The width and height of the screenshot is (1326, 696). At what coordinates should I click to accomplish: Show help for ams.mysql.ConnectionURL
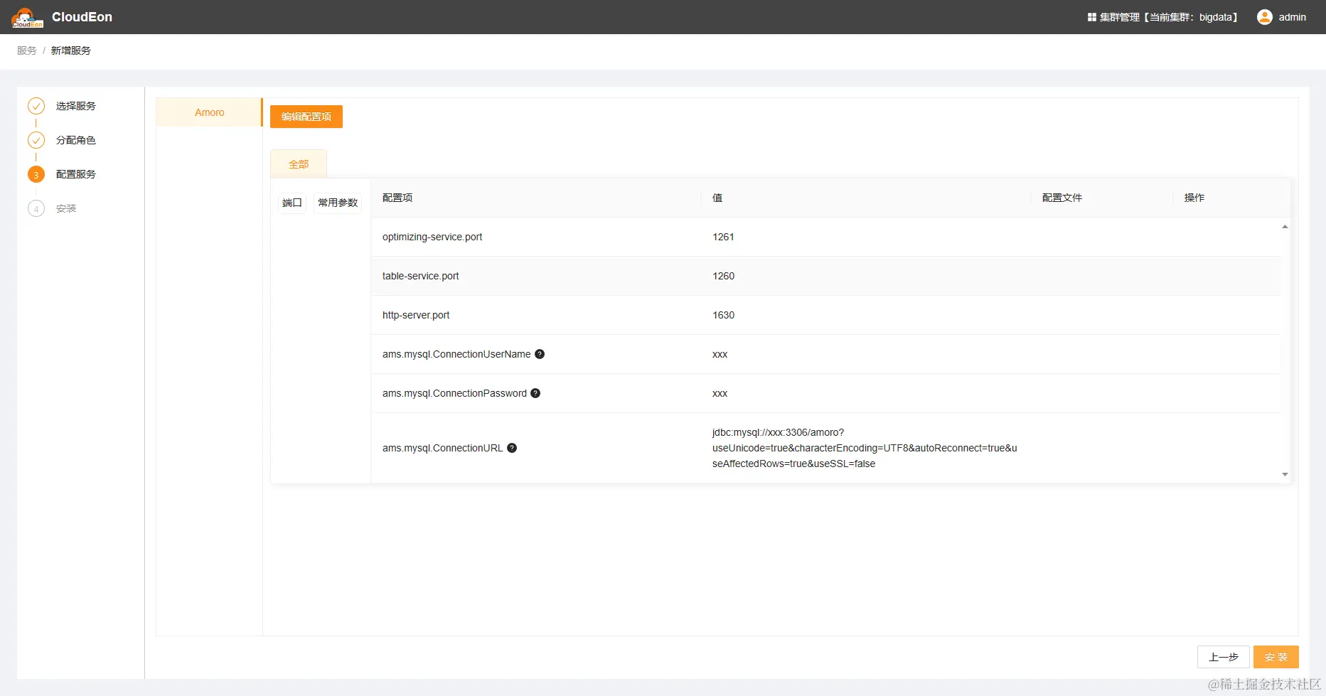pyautogui.click(x=512, y=448)
